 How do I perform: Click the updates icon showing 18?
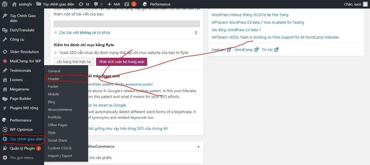click(x=84, y=4)
